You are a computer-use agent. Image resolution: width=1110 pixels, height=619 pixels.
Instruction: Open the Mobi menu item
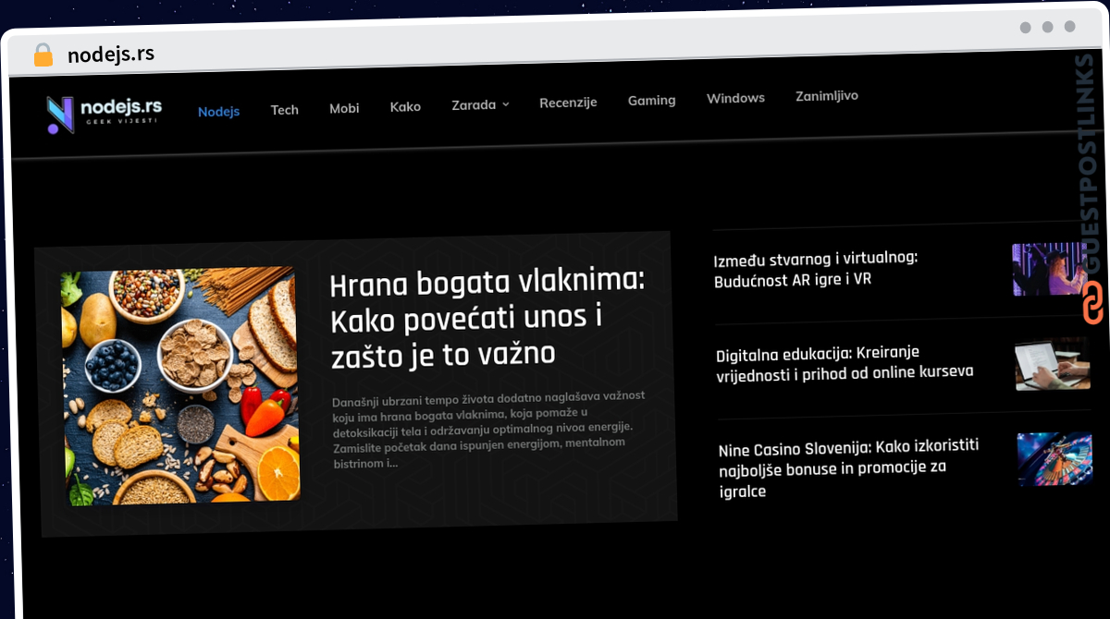[x=344, y=108]
